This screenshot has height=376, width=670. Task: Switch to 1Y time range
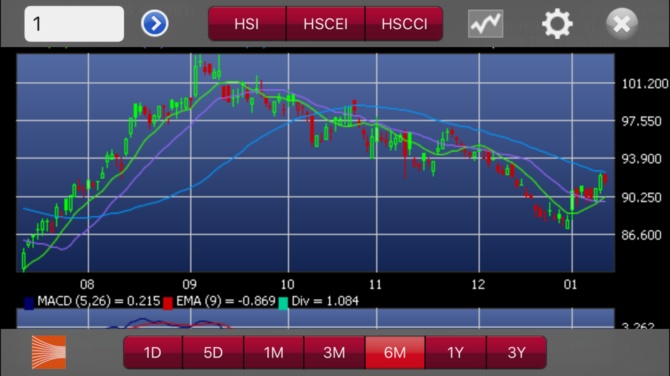tap(456, 353)
